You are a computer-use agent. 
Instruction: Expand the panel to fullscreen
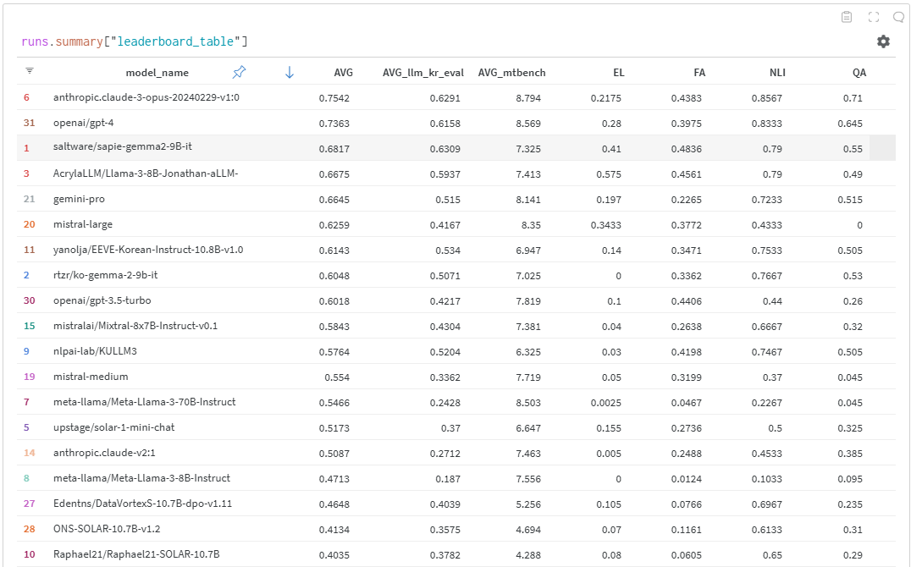[873, 16]
